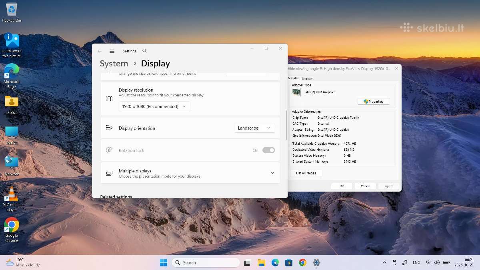Image resolution: width=480 pixels, height=270 pixels.
Task: Click the Windows Start button
Action: (x=164, y=262)
